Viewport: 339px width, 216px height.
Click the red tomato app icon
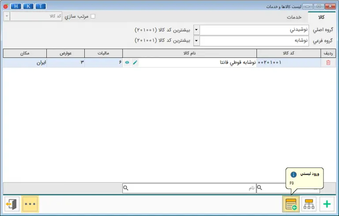pos(6,6)
